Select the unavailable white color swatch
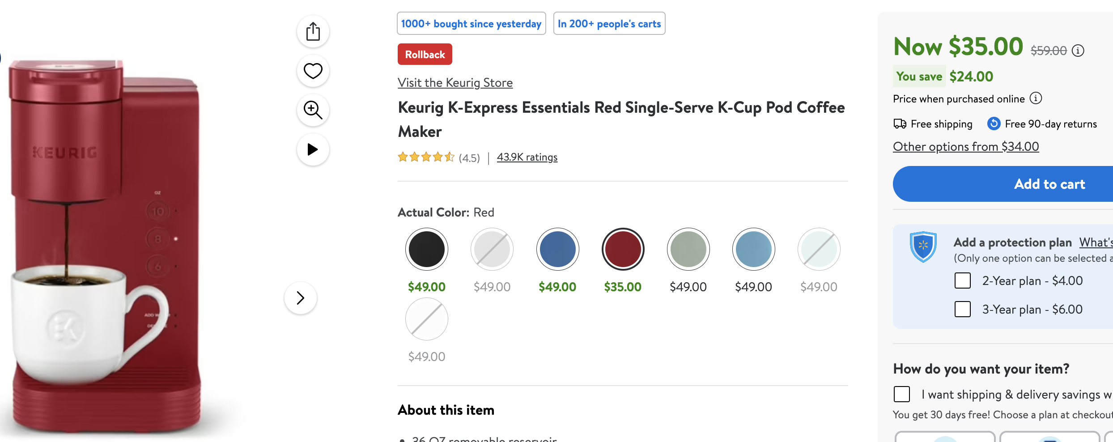This screenshot has width=1113, height=442. coord(427,319)
